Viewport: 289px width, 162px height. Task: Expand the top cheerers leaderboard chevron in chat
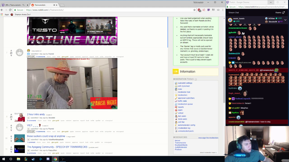click(x=285, y=20)
